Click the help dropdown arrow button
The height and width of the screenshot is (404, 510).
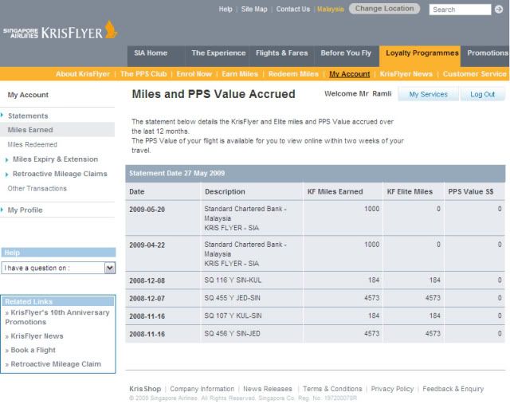pos(110,268)
